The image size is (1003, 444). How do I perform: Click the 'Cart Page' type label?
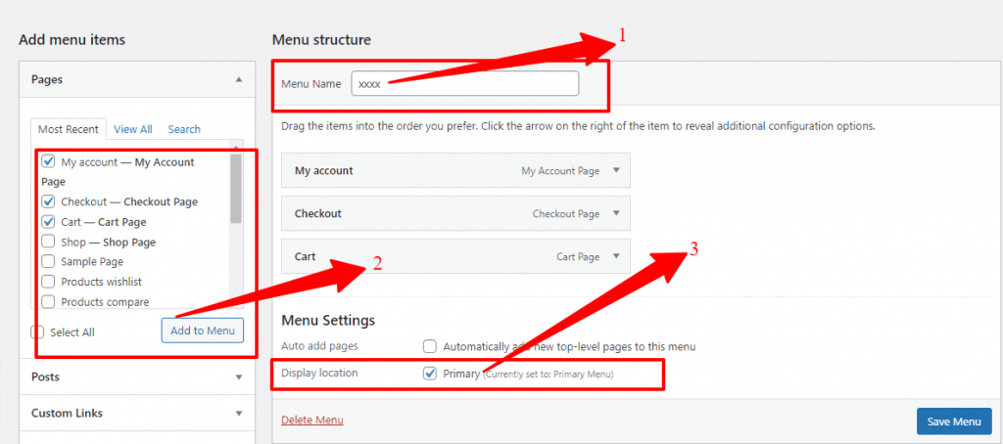[x=578, y=257]
